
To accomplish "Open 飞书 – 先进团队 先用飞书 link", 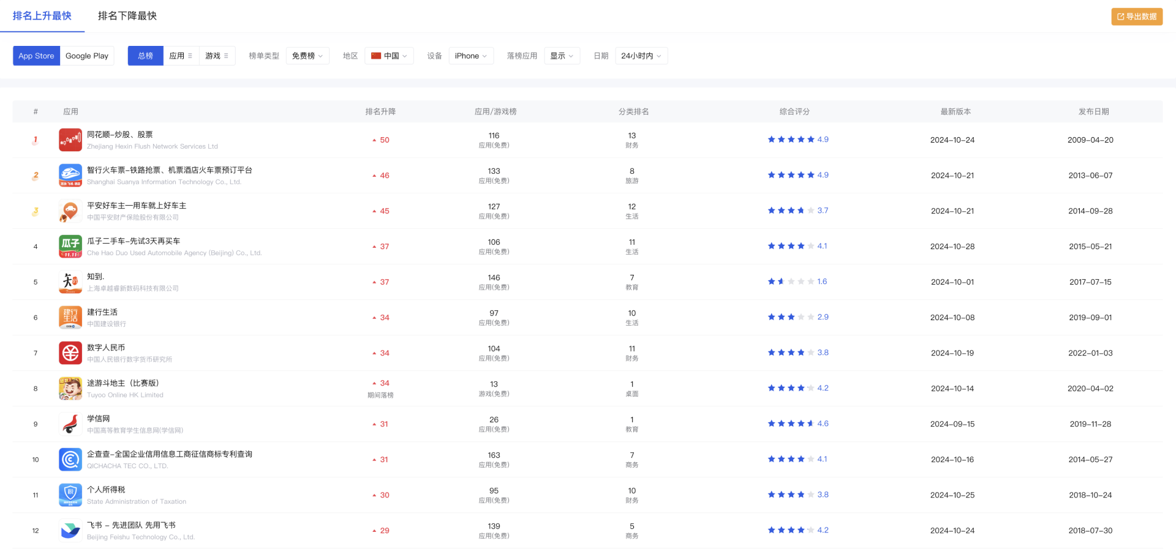I will [131, 525].
